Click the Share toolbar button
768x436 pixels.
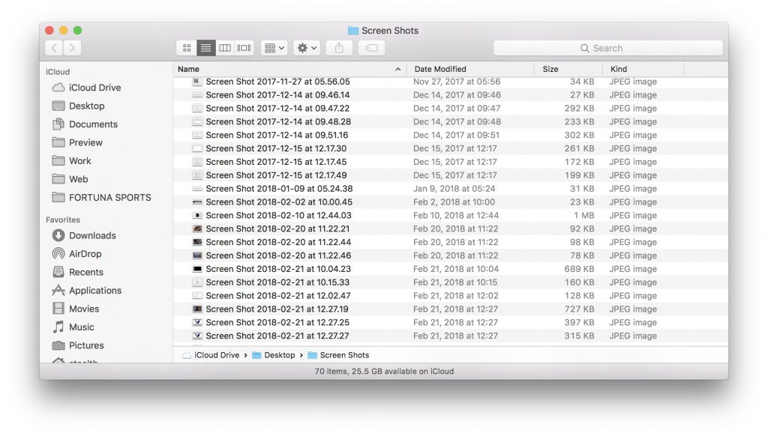pos(339,48)
